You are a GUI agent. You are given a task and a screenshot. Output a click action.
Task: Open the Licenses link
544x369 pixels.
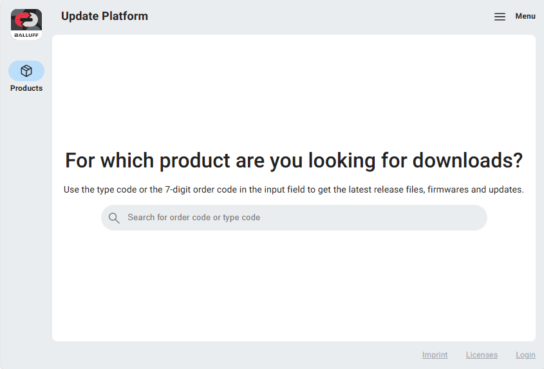(482, 355)
